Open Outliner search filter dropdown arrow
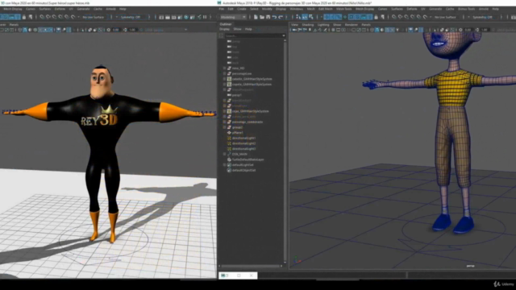Screen dimensions: 516x290 click(283, 35)
